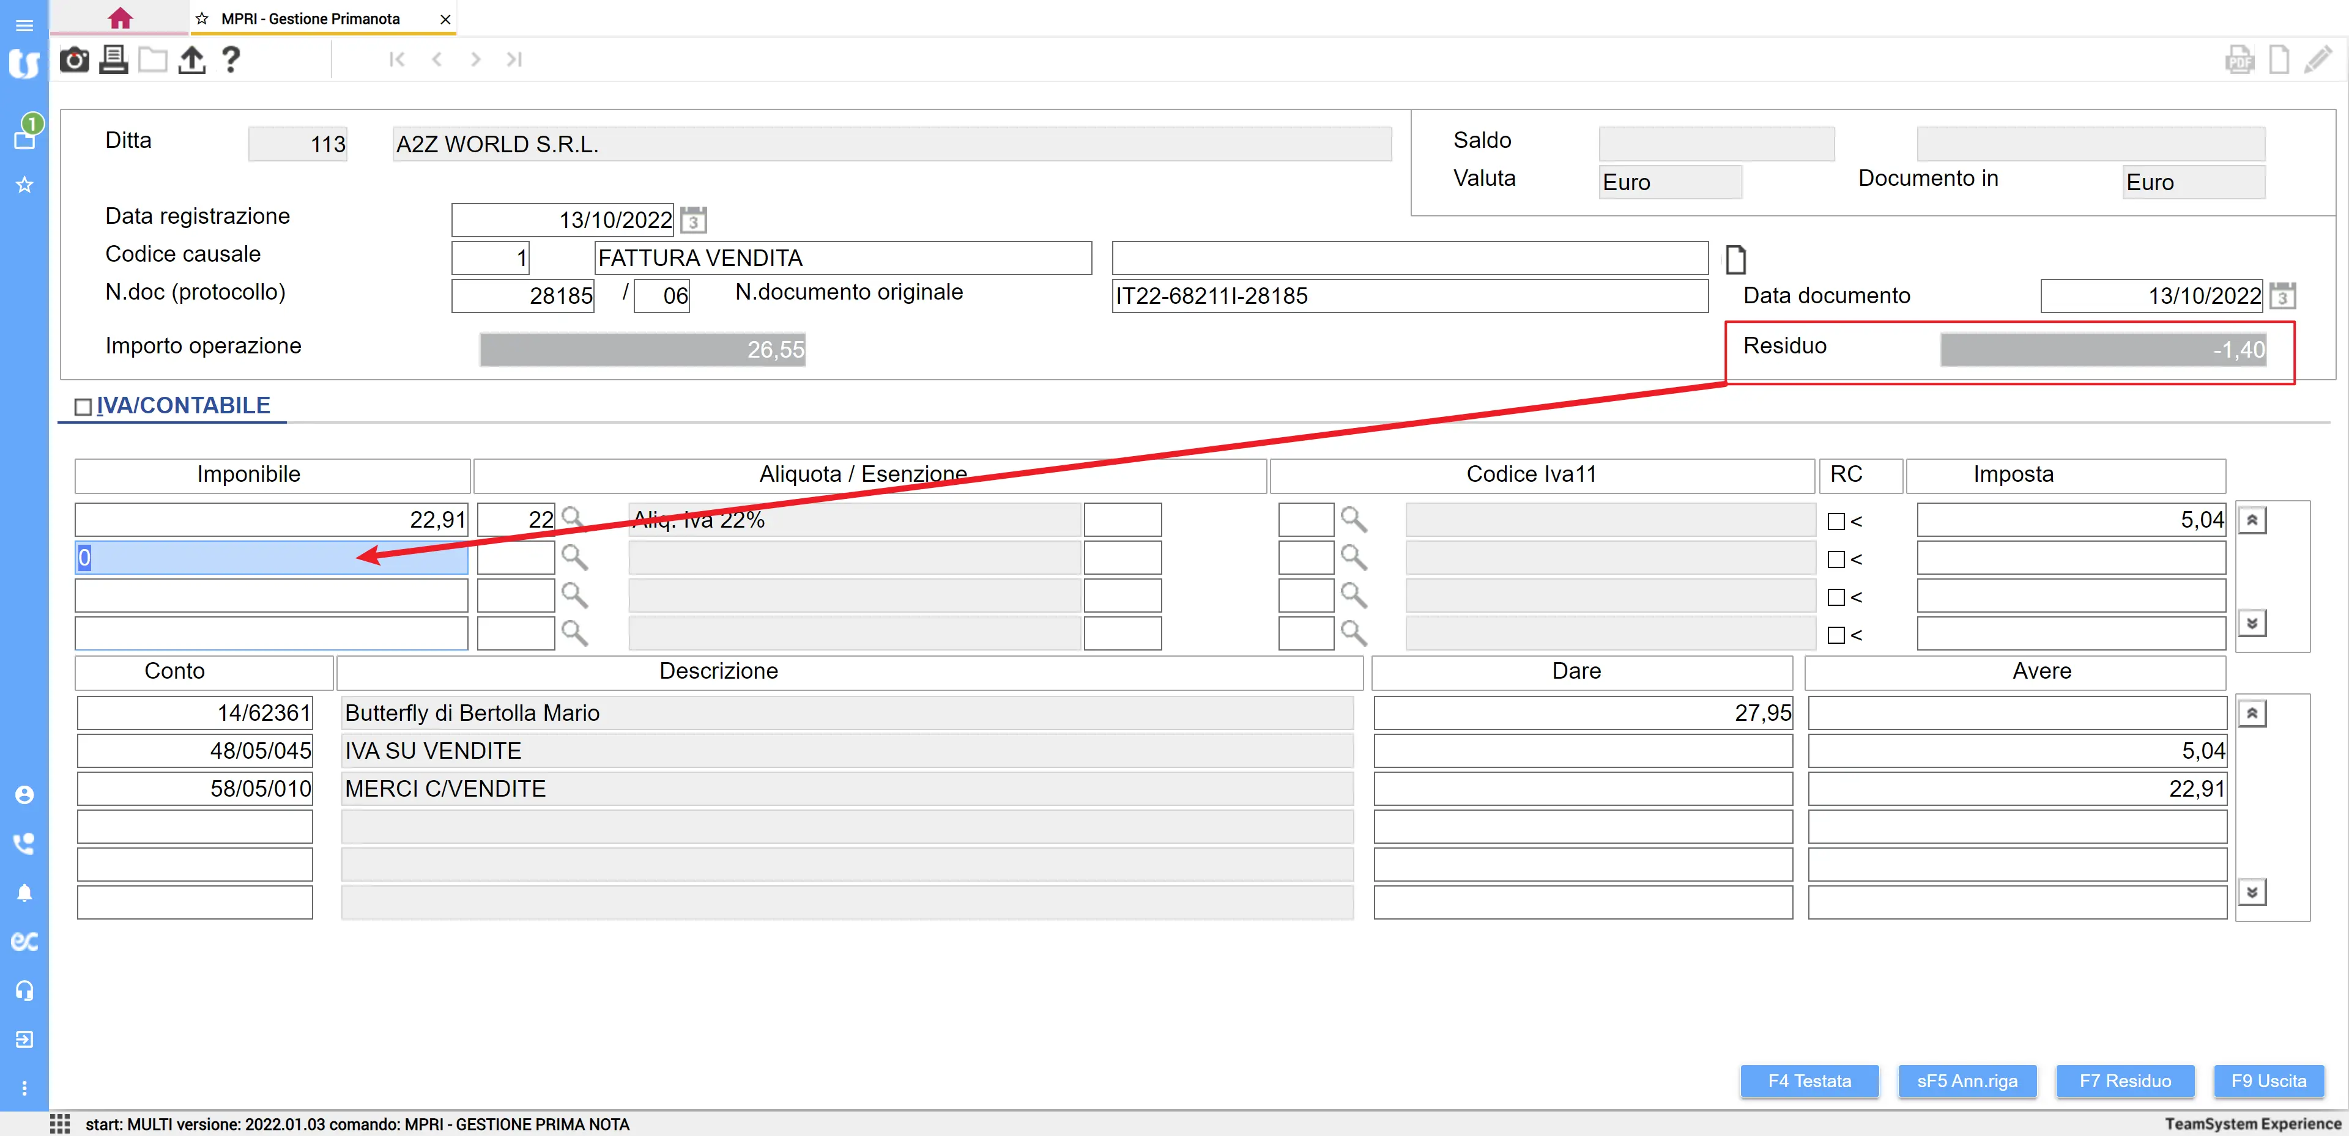
Task: Check RC box on first IVA row
Action: [x=1836, y=522]
